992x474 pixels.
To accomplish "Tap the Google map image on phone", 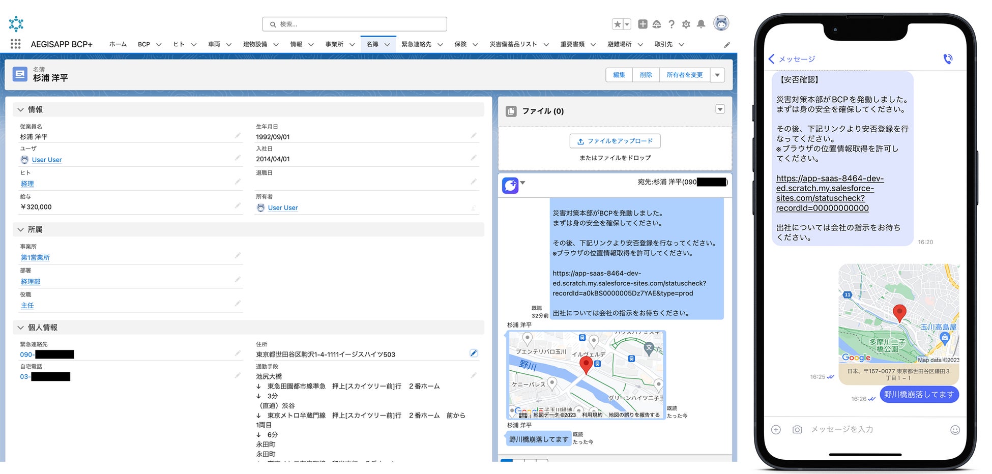I will [899, 314].
